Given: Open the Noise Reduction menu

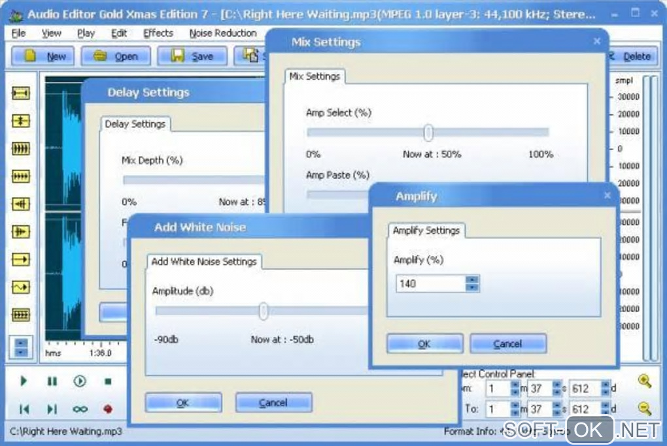Looking at the screenshot, I should 223,33.
